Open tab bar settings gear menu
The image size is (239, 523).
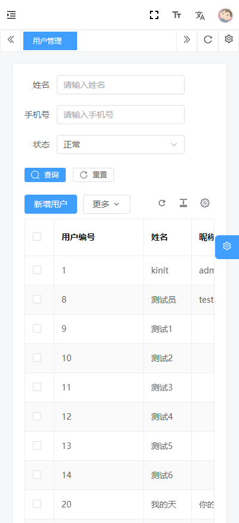coord(229,39)
